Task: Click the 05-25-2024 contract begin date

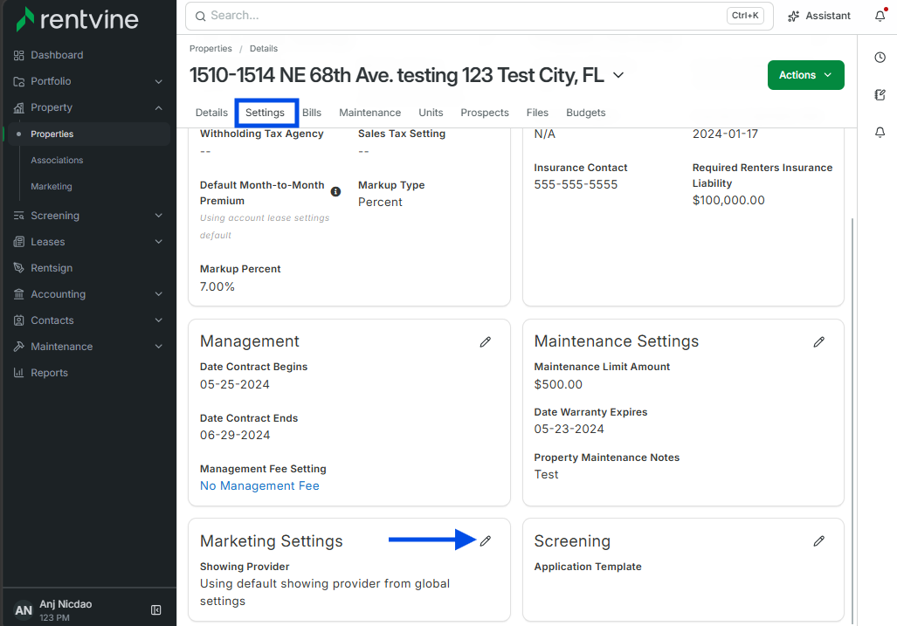Action: point(235,384)
